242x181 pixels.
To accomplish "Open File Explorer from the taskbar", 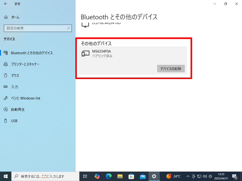I will tap(120, 176).
